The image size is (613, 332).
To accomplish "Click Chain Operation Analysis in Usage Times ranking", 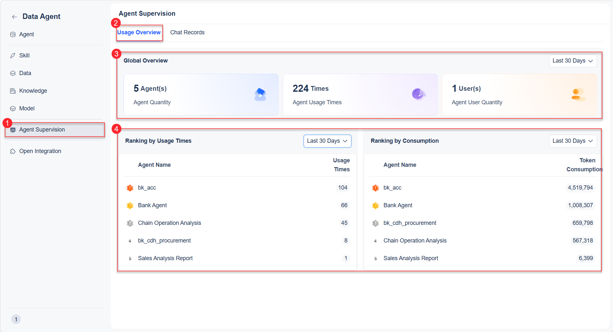I will pyautogui.click(x=169, y=223).
